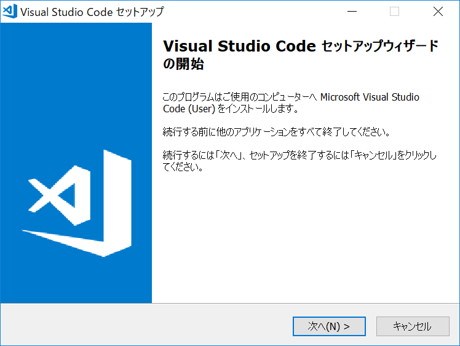Click the title text Visual Studio Code セットアップ

(x=92, y=12)
